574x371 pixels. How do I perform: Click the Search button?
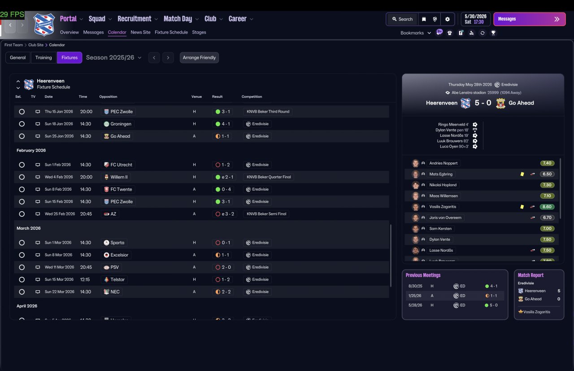[x=402, y=19]
